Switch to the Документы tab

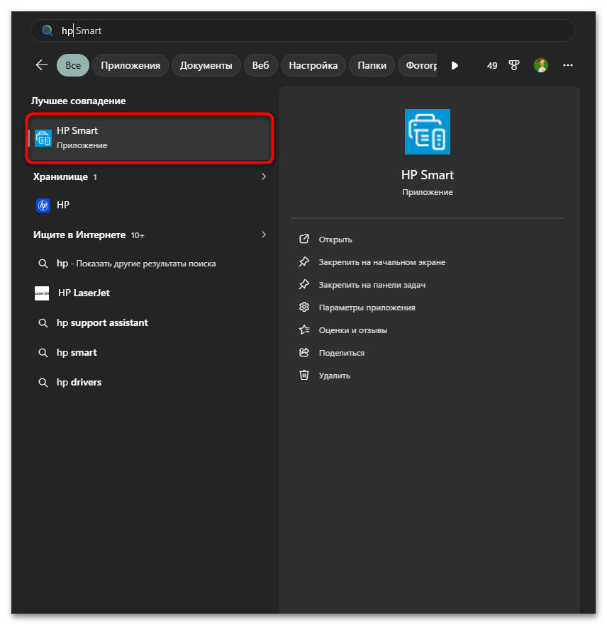(x=206, y=65)
